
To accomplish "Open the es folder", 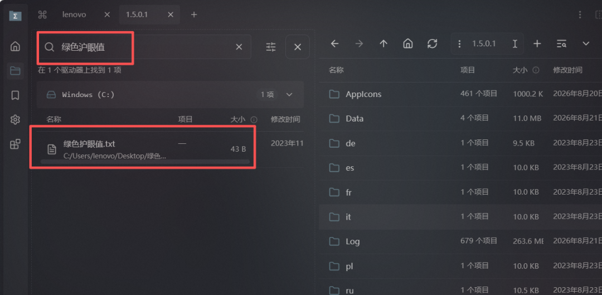I will (x=461, y=168).
